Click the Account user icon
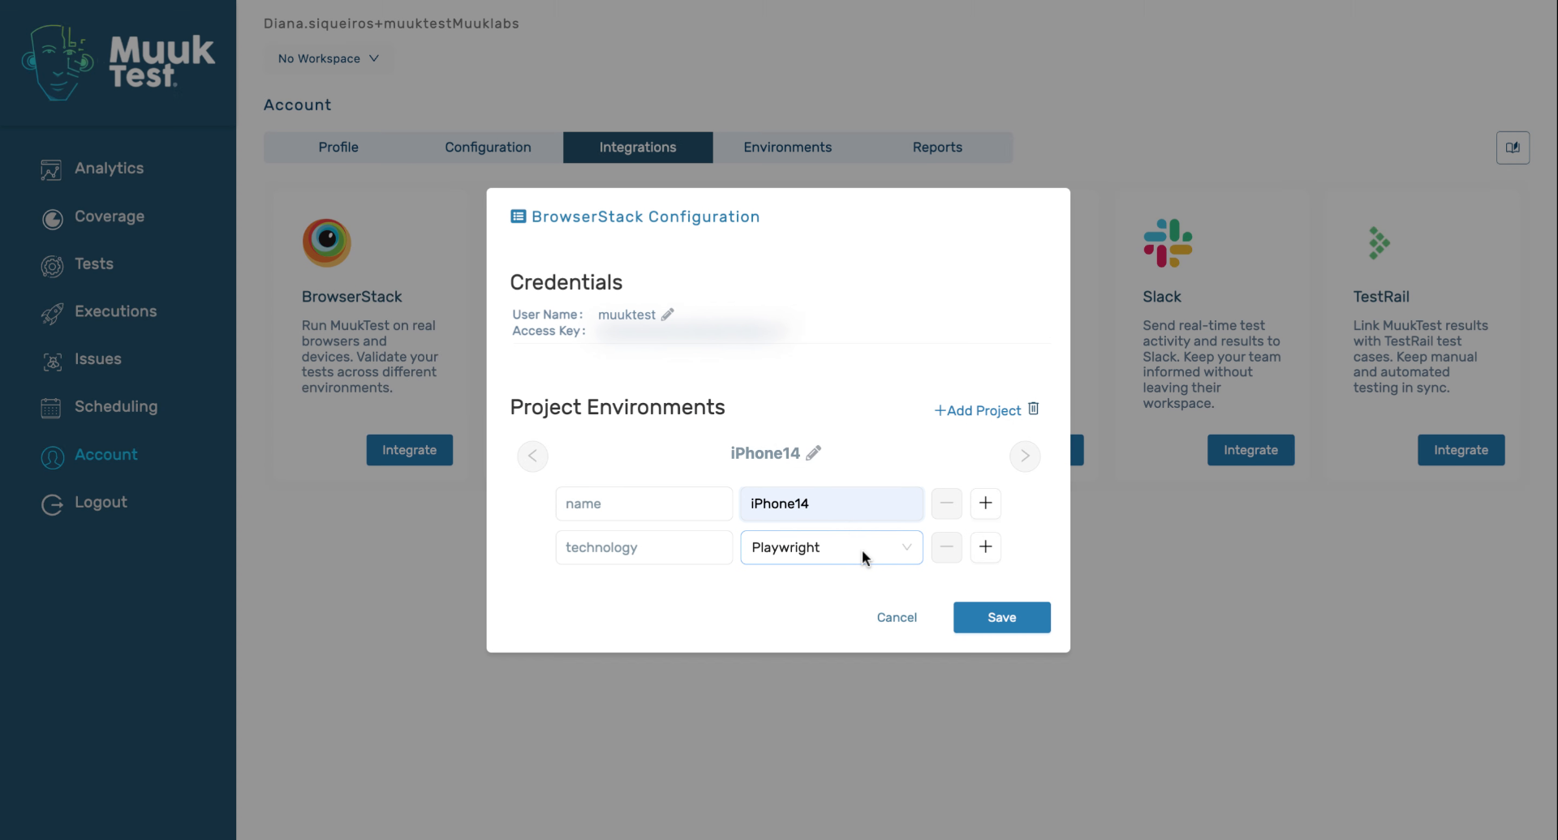The width and height of the screenshot is (1558, 840). 52,457
